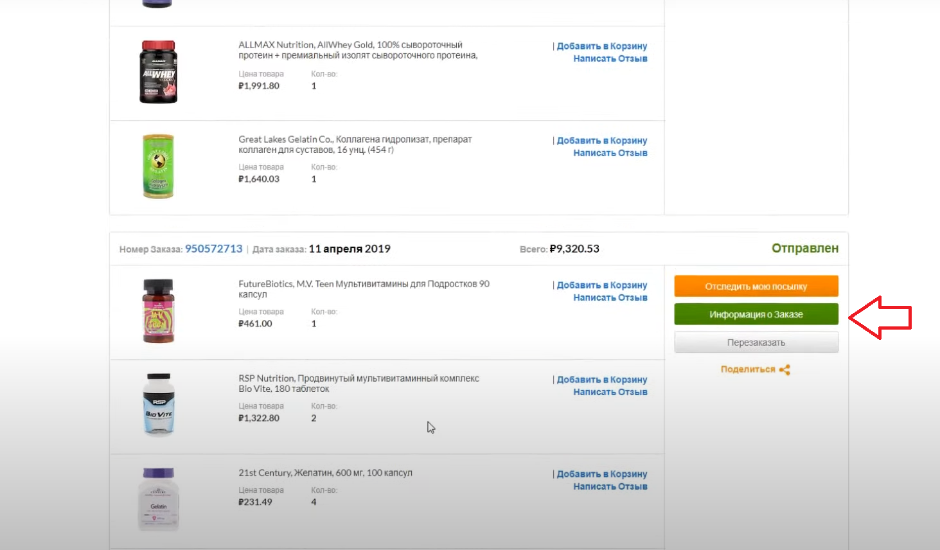Open the Great Lakes Gelatin collagen thumbnail
This screenshot has height=550, width=940.
[158, 166]
